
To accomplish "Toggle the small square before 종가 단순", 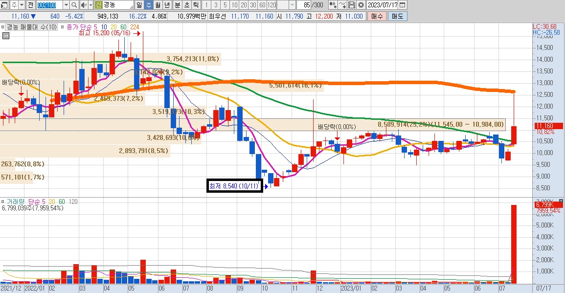I will (x=62, y=27).
